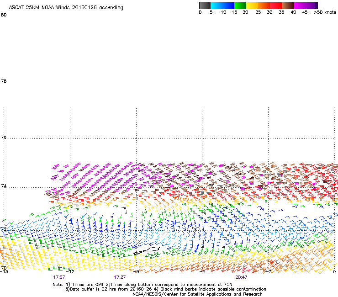The height and width of the screenshot is (297, 338).
Task: Click the yellow 20-25 knots color band
Action: tap(252, 5)
